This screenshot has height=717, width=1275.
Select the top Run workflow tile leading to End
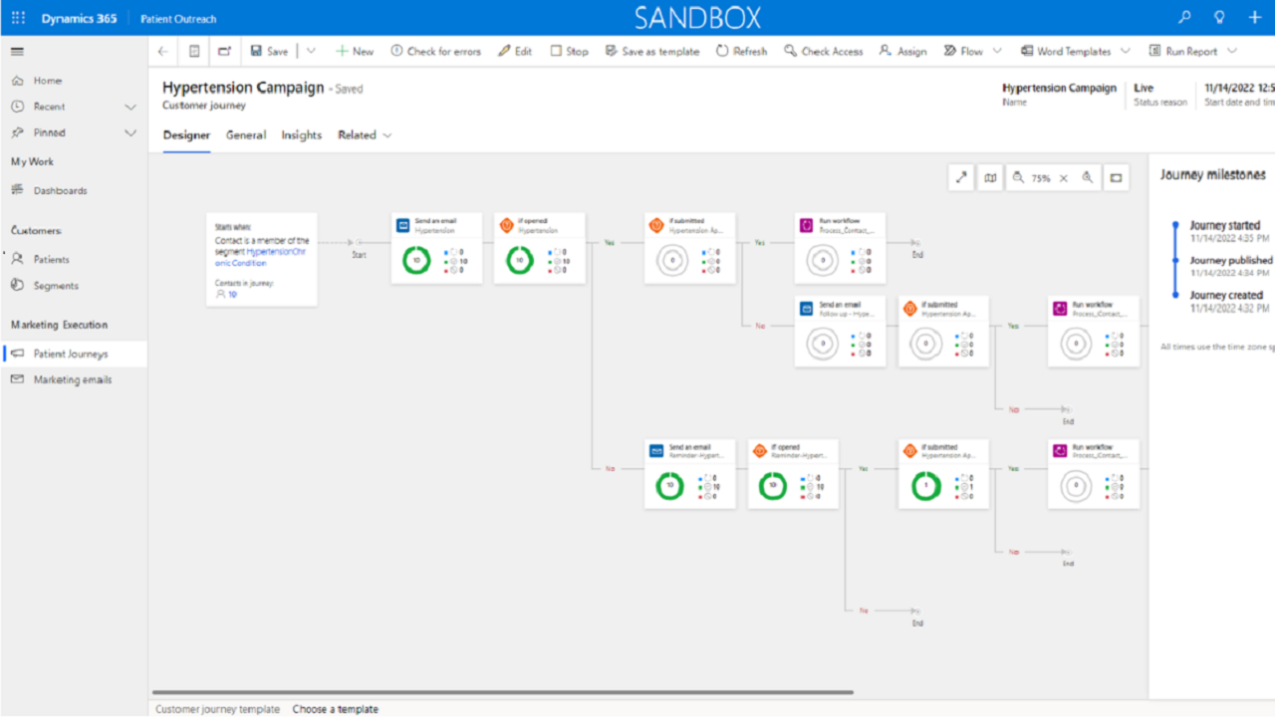840,248
